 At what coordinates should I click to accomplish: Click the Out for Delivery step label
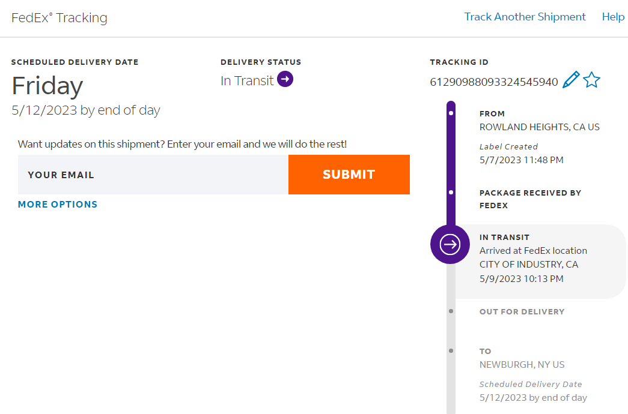click(522, 312)
